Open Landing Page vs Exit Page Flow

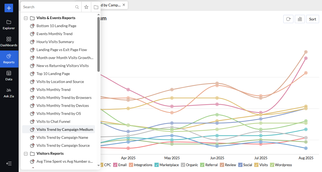click(62, 50)
